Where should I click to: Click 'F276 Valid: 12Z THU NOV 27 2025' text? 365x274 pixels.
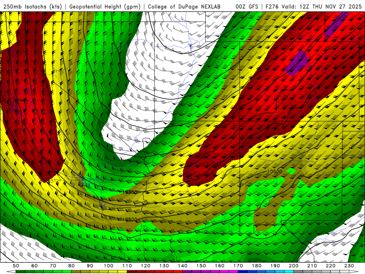pos(313,6)
